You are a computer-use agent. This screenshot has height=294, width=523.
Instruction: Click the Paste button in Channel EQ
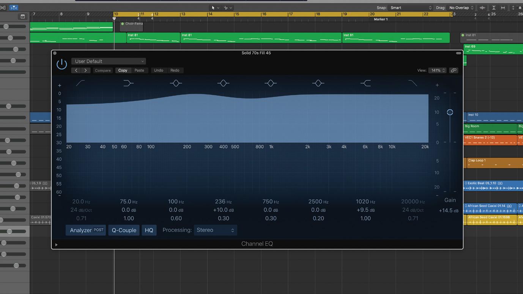(x=139, y=70)
